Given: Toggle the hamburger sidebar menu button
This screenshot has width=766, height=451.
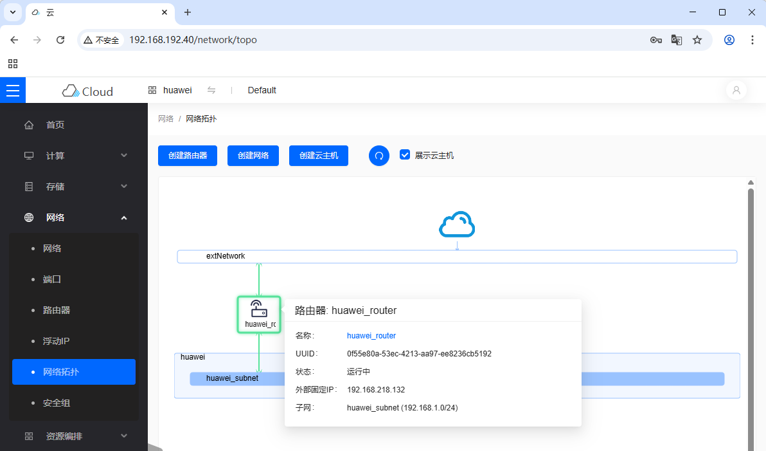Looking at the screenshot, I should 13,90.
